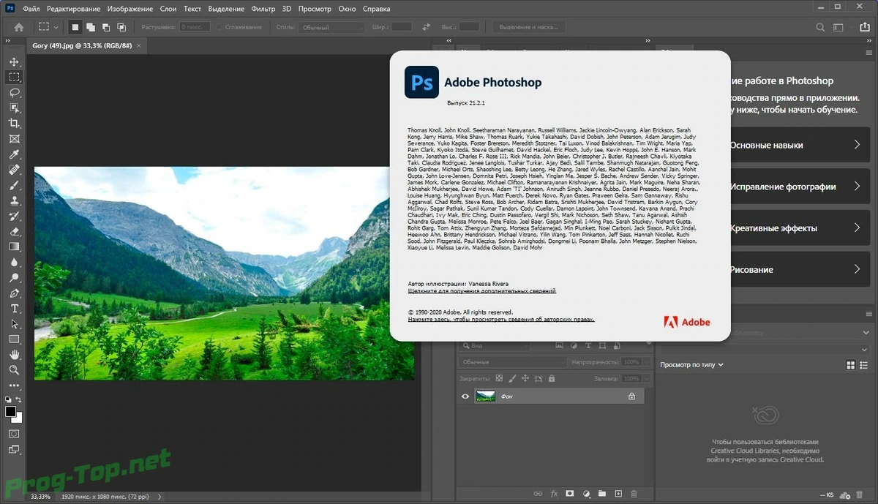The height and width of the screenshot is (504, 878).
Task: Expand the Исправление фотографии section
Action: pyautogui.click(x=799, y=187)
